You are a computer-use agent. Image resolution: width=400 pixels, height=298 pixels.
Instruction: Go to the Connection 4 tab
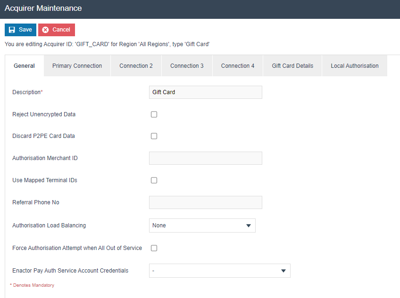click(238, 66)
